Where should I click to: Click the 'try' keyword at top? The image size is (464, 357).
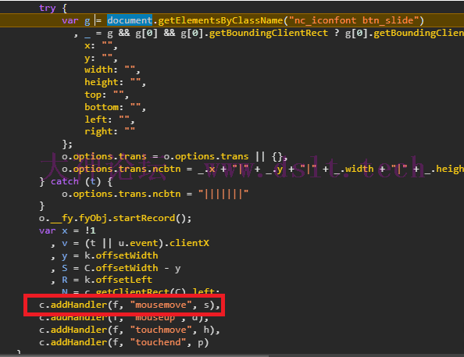[48, 8]
